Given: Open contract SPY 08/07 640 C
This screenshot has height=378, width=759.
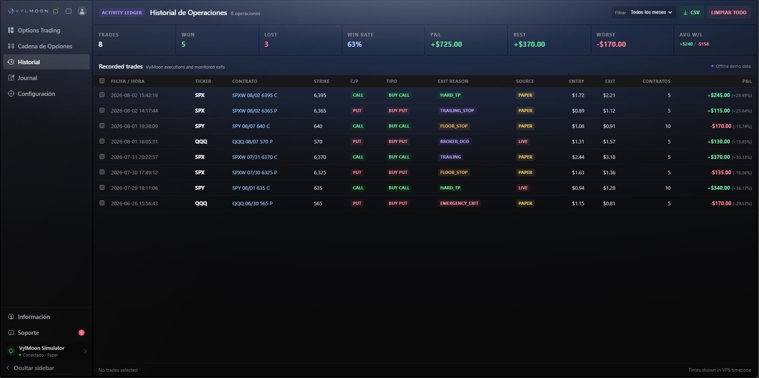Looking at the screenshot, I should click(x=251, y=126).
